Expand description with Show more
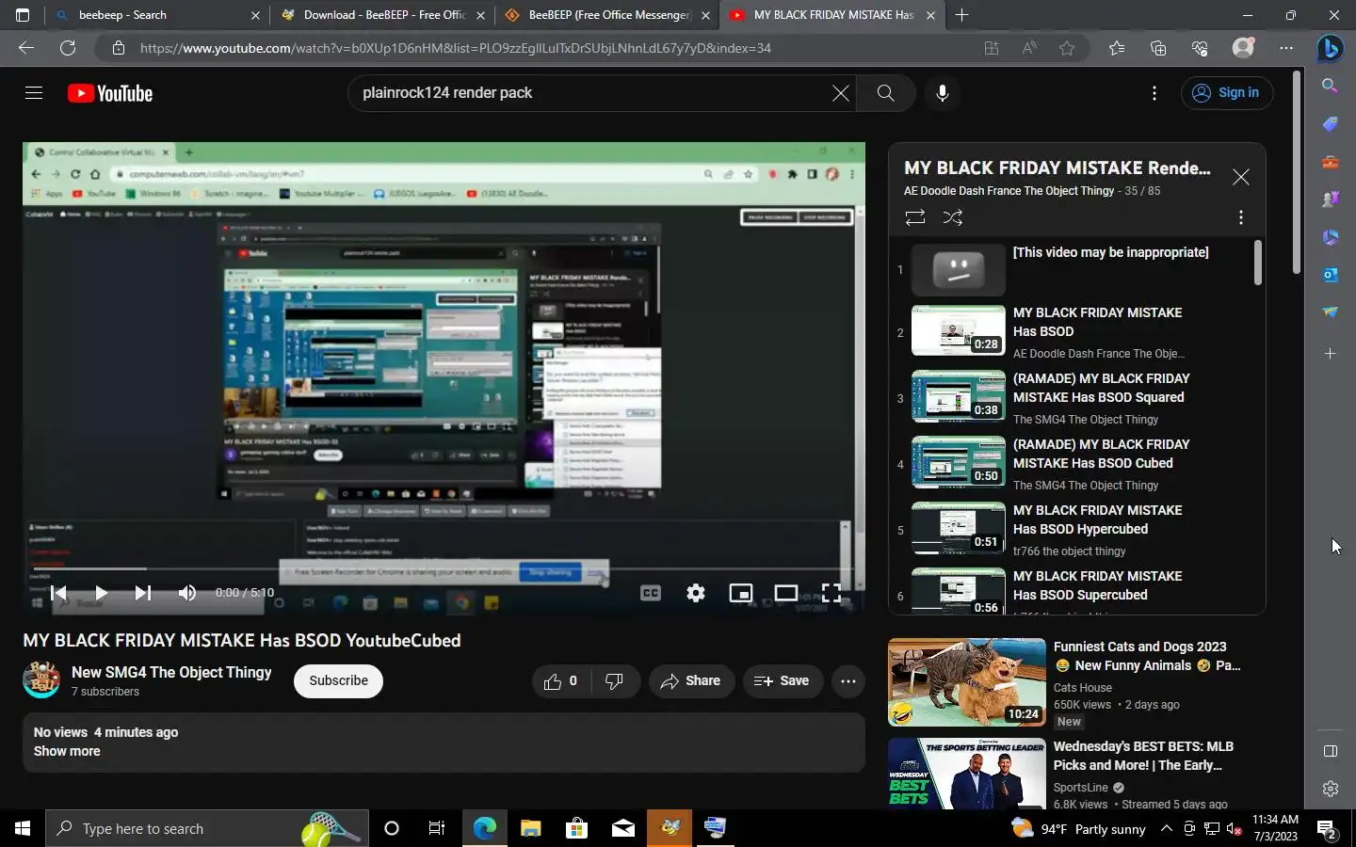 pyautogui.click(x=67, y=751)
